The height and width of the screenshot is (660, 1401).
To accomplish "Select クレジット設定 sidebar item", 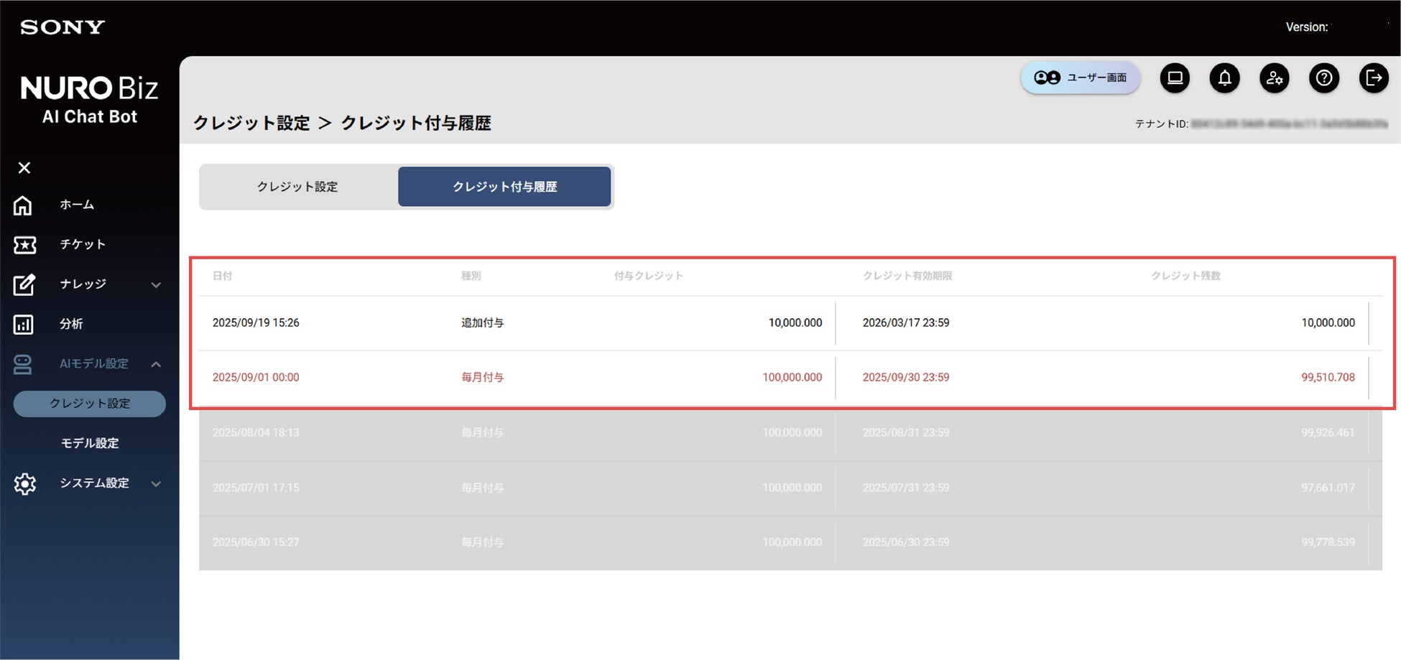I will coord(90,404).
